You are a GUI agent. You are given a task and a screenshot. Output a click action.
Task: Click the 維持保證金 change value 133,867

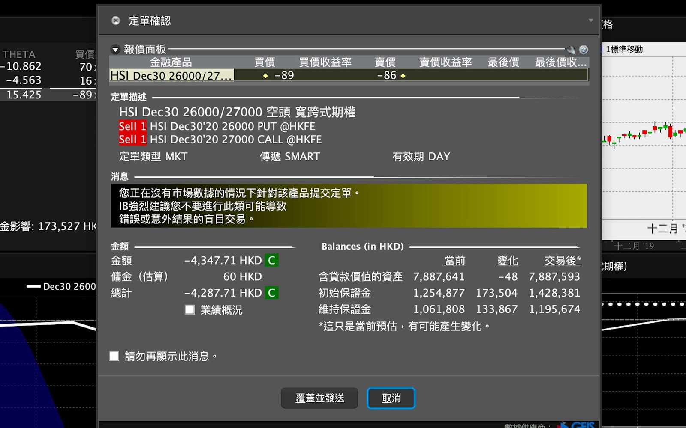tap(496, 309)
